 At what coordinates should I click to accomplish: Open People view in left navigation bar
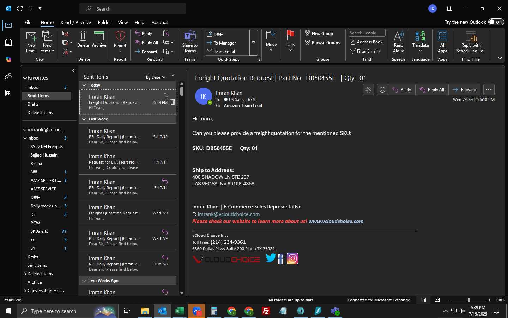tap(8, 76)
